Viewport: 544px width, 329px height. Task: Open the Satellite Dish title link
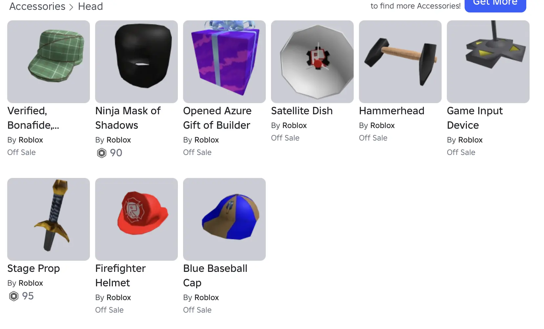pos(302,111)
